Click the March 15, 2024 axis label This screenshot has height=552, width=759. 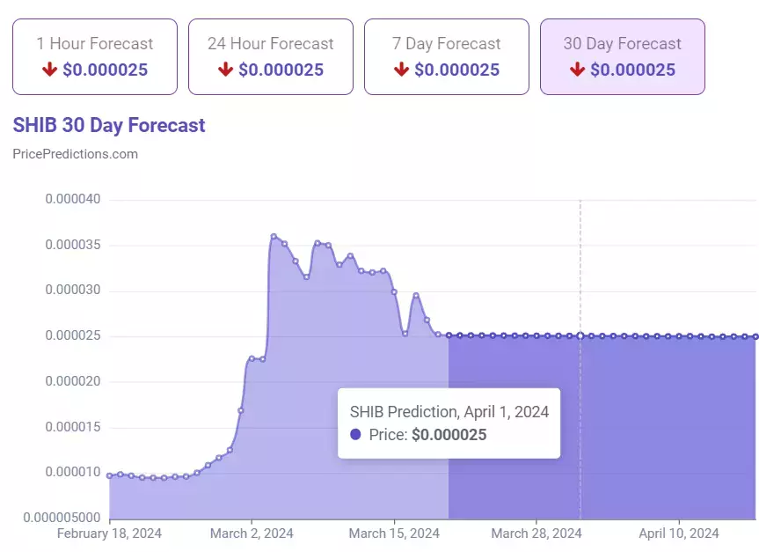coord(394,534)
